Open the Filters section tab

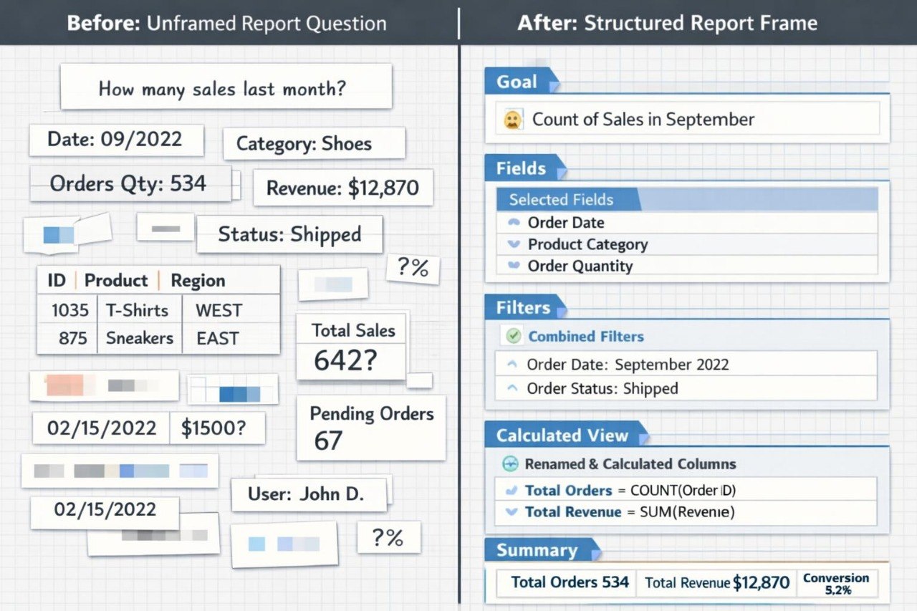(527, 308)
